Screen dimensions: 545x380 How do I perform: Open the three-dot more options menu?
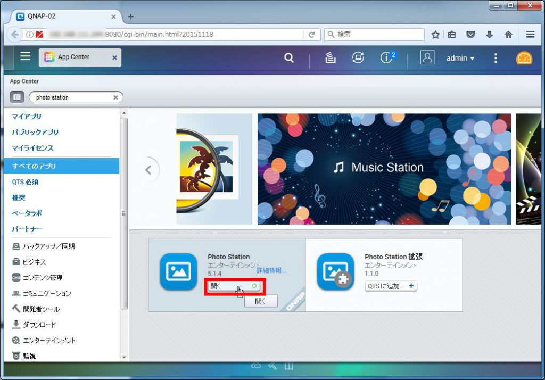496,58
